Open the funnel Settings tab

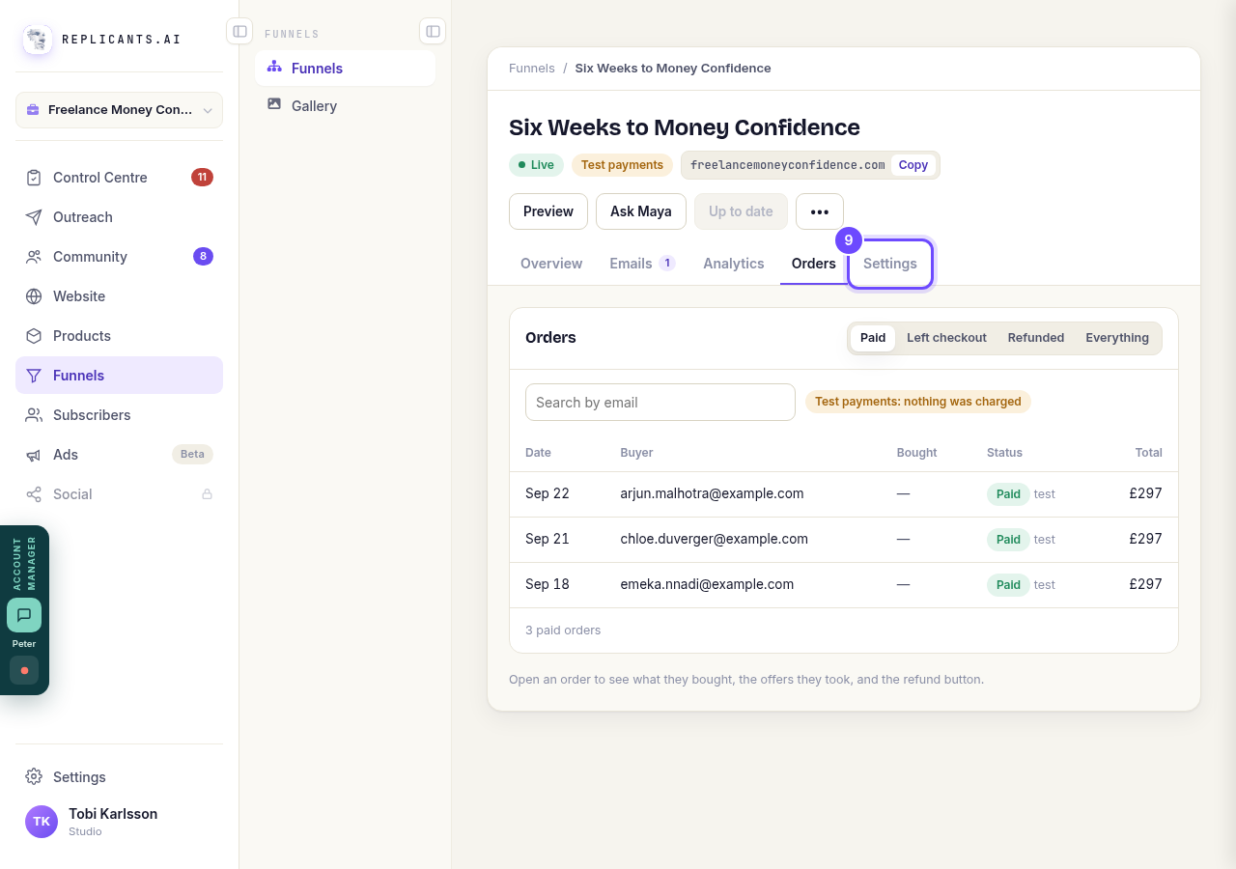[890, 264]
